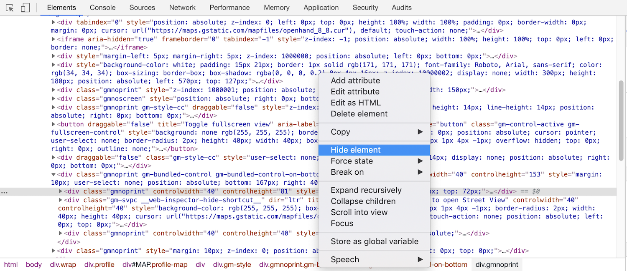
Task: Select div#MAP.profile-map breadcrumb
Action: [155, 265]
